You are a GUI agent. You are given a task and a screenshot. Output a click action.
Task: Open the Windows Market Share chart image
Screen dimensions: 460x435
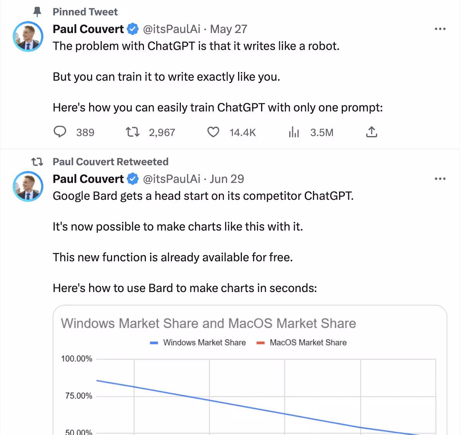tap(250, 384)
